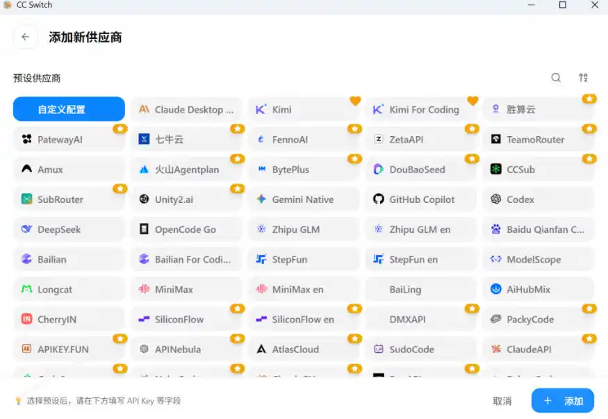Click the GitHub Copilot logo icon
This screenshot has height=419, width=608.
[379, 199]
